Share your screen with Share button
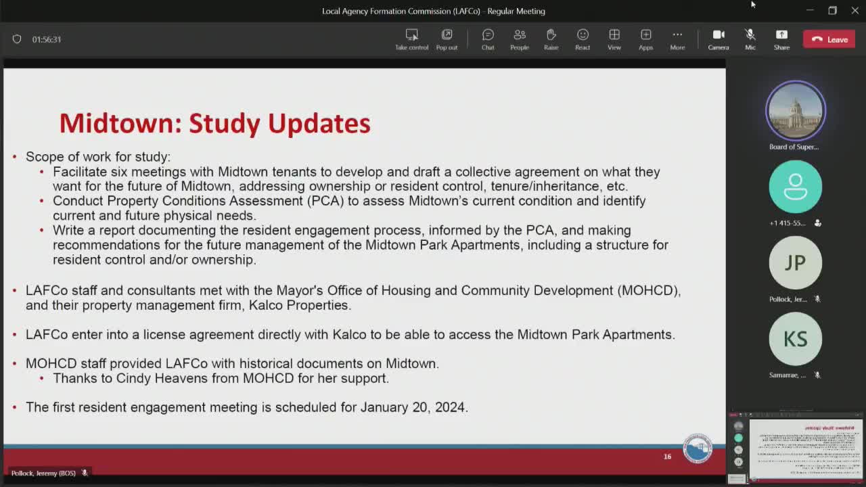866x487 pixels. point(781,39)
